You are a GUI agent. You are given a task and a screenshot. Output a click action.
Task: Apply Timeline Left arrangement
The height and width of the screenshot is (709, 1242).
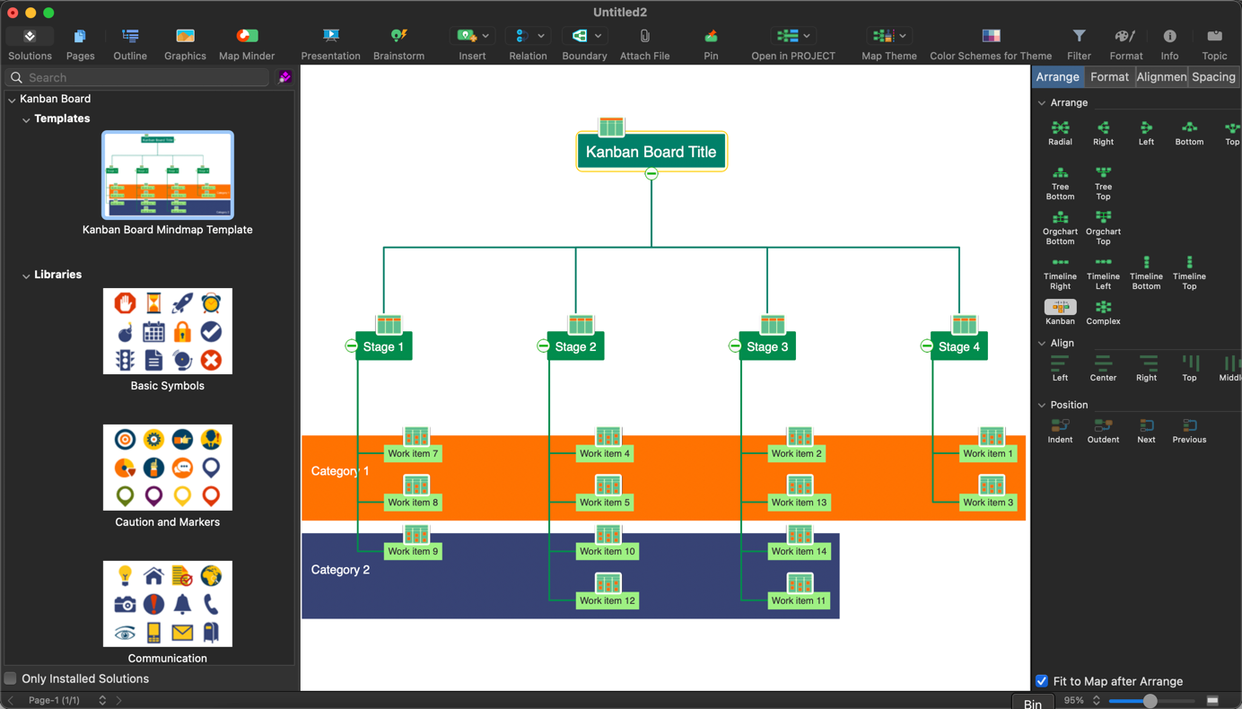point(1103,273)
